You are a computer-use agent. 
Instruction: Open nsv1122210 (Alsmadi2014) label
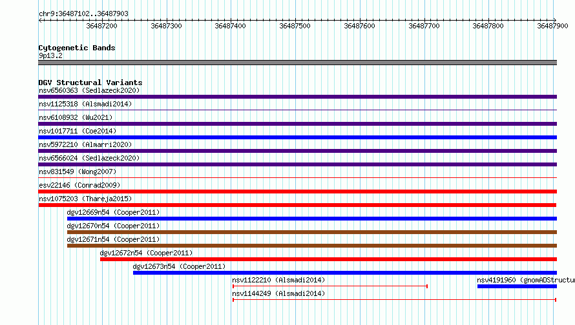point(278,280)
